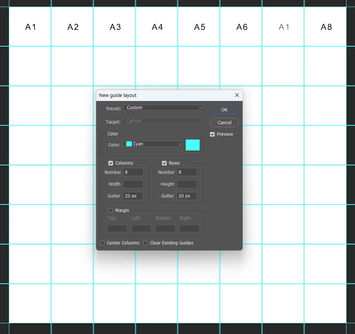Click the A6 canvas label
Viewport: 355px width, 334px height.
tap(242, 27)
